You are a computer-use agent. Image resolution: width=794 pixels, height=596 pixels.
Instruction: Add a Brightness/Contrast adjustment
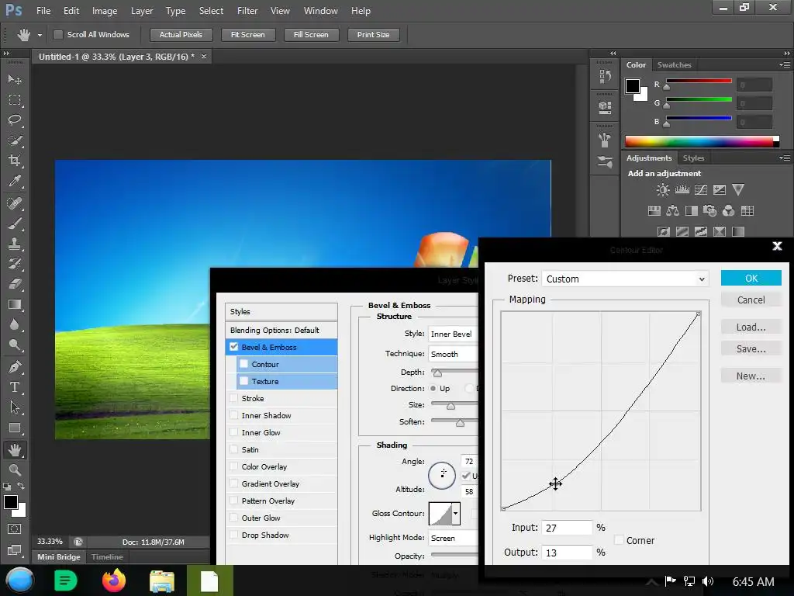(x=662, y=190)
